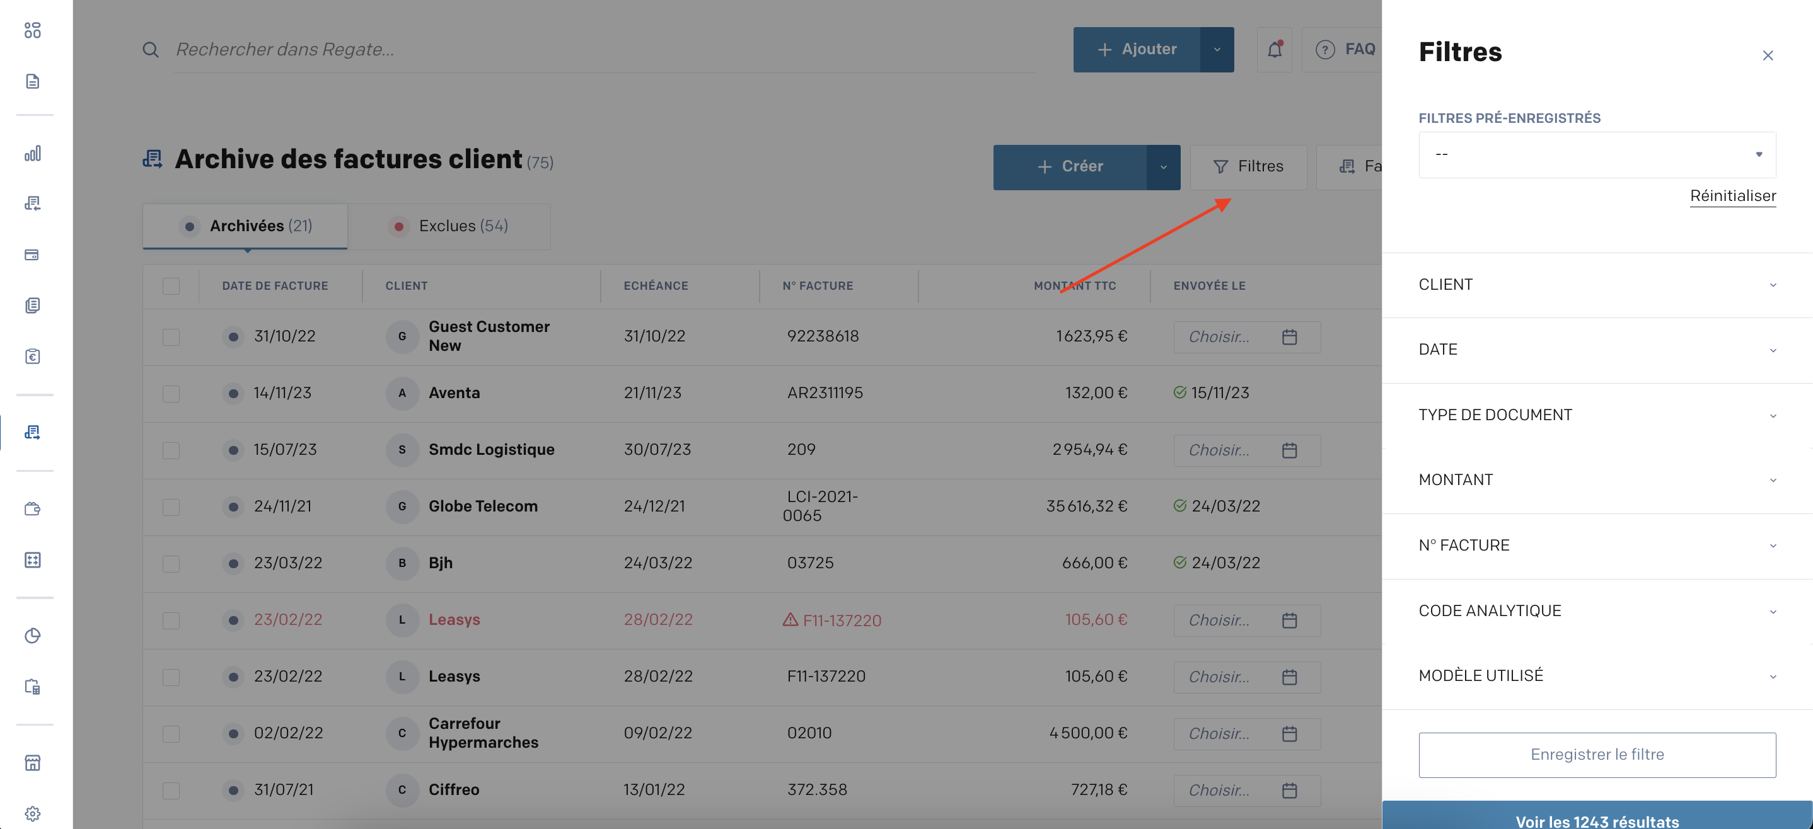Expand the CLIENT filter section
1813x829 pixels.
1596,285
